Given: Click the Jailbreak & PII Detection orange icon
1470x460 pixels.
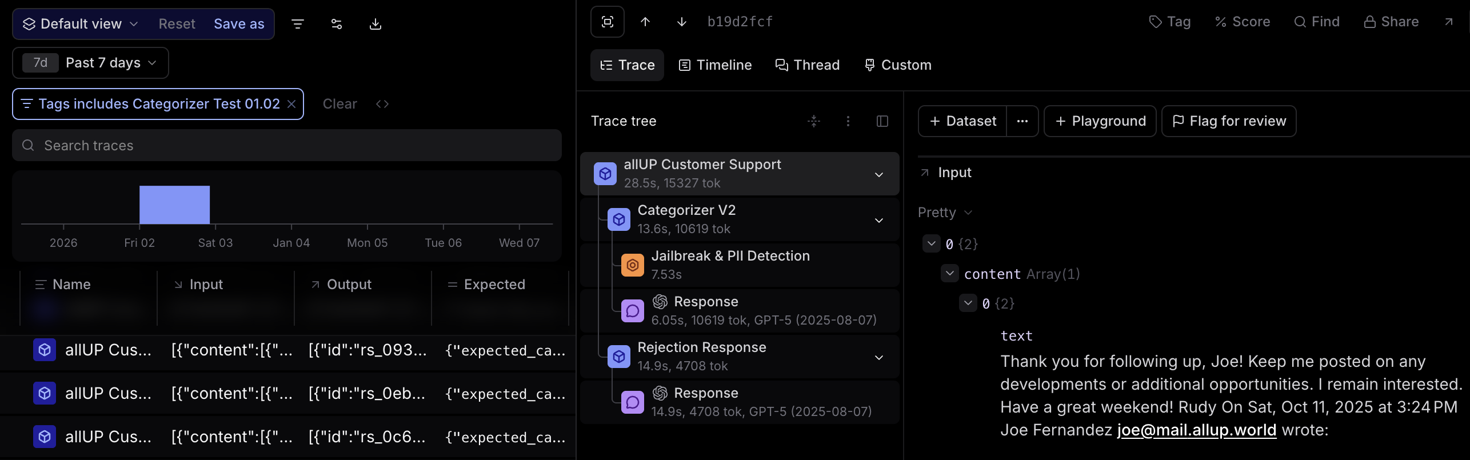Looking at the screenshot, I should coord(633,265).
